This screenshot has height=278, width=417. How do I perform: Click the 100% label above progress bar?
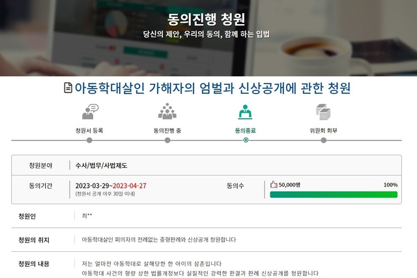[390, 185]
